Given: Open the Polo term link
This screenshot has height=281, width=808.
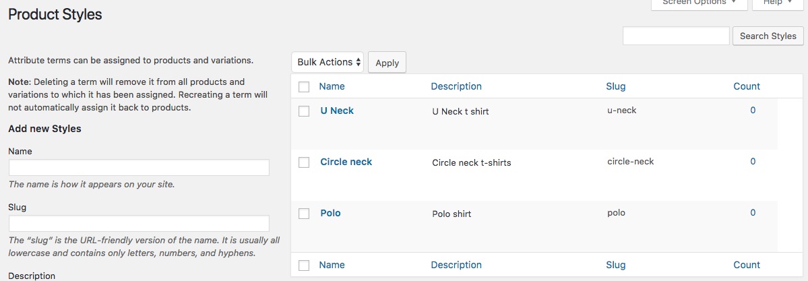Looking at the screenshot, I should 330,213.
